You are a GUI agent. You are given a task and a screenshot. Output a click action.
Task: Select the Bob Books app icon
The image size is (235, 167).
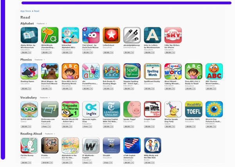click(x=111, y=71)
